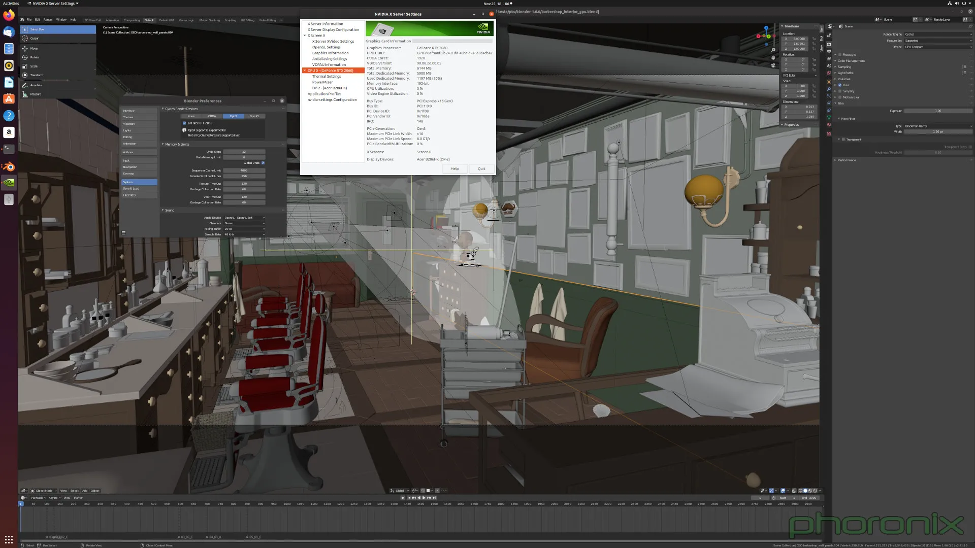Disable the Global Undo checkbox
The width and height of the screenshot is (975, 548).
(x=263, y=163)
